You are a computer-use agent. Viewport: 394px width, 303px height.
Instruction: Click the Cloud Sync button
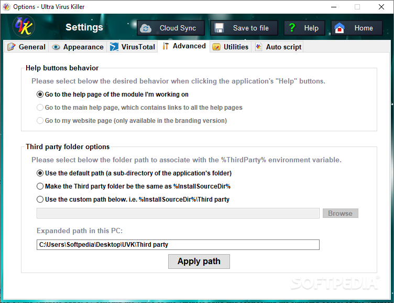point(171,28)
